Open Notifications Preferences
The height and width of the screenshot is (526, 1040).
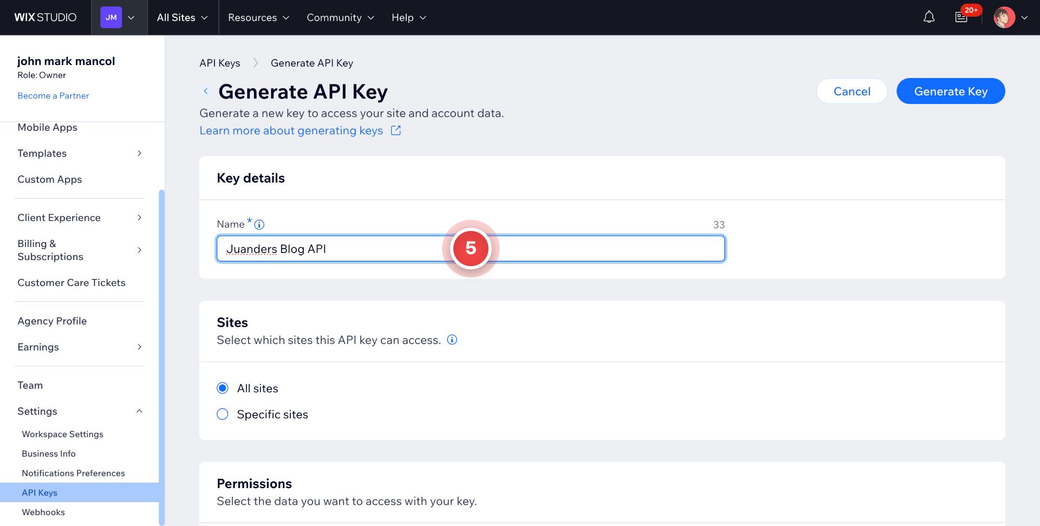[x=73, y=473]
